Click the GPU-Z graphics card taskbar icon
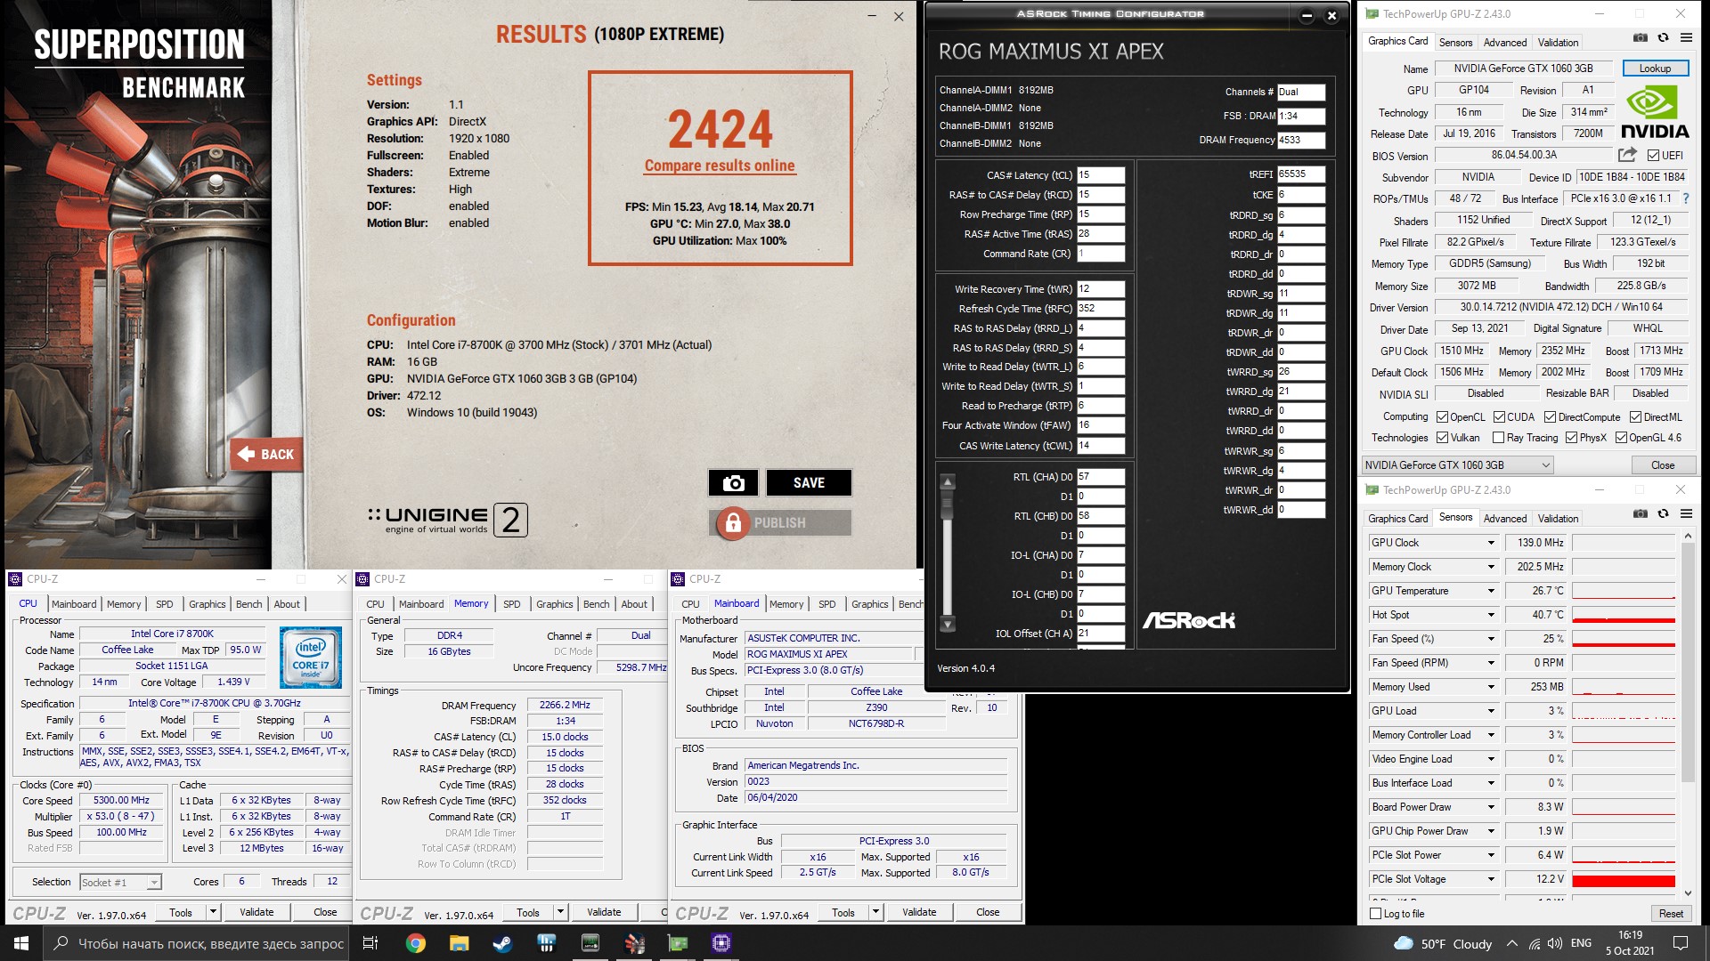The width and height of the screenshot is (1710, 961). [678, 943]
